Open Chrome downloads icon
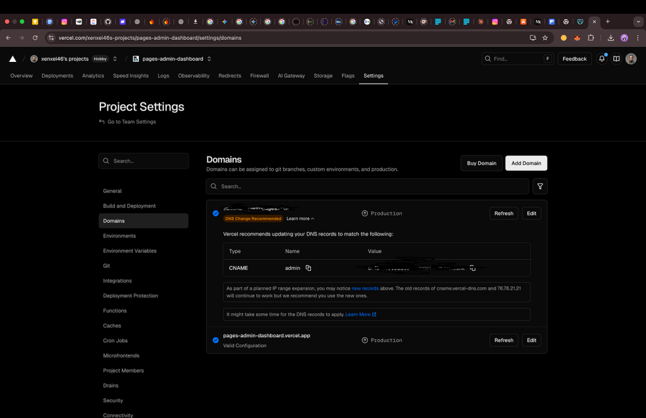 click(611, 37)
